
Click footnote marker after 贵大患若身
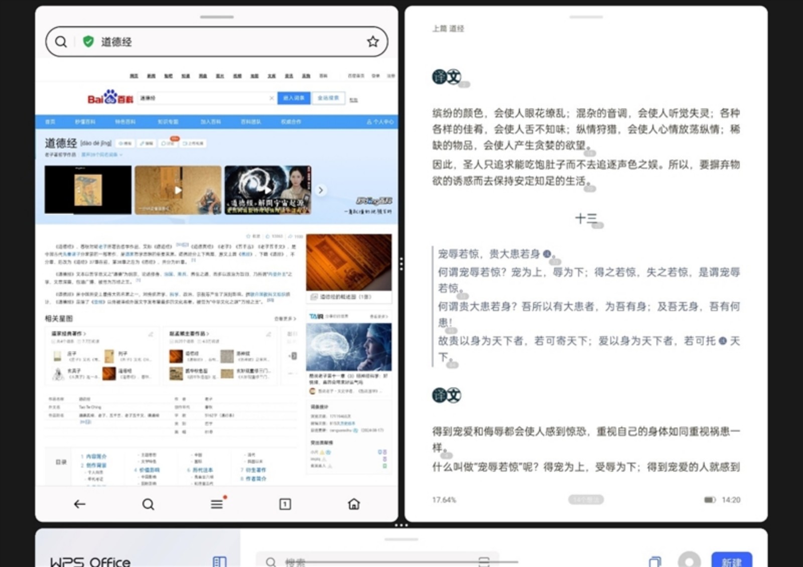coord(547,254)
